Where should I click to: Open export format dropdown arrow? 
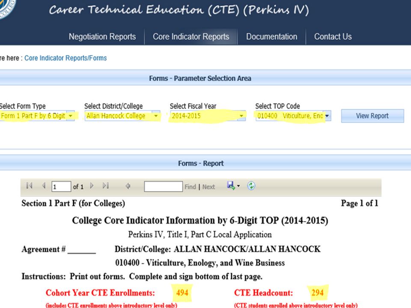[x=238, y=186]
